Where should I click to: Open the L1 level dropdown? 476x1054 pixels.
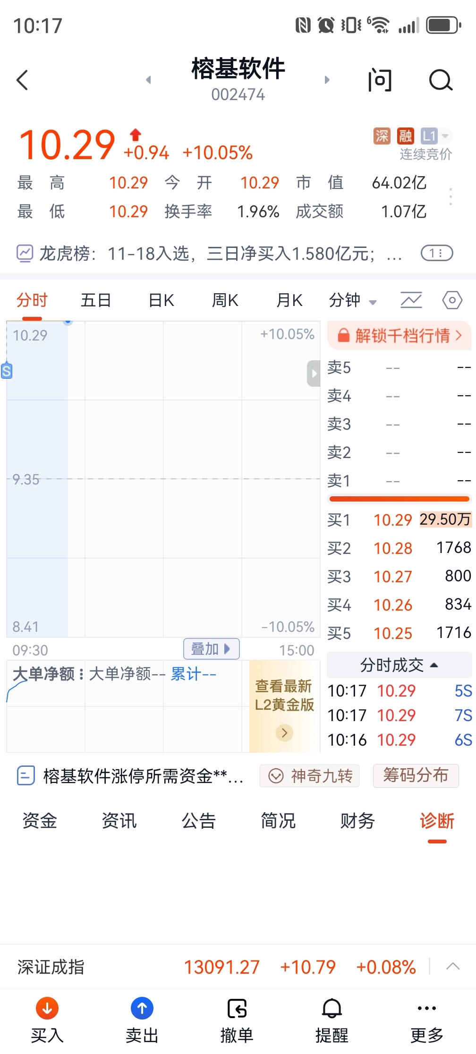435,136
